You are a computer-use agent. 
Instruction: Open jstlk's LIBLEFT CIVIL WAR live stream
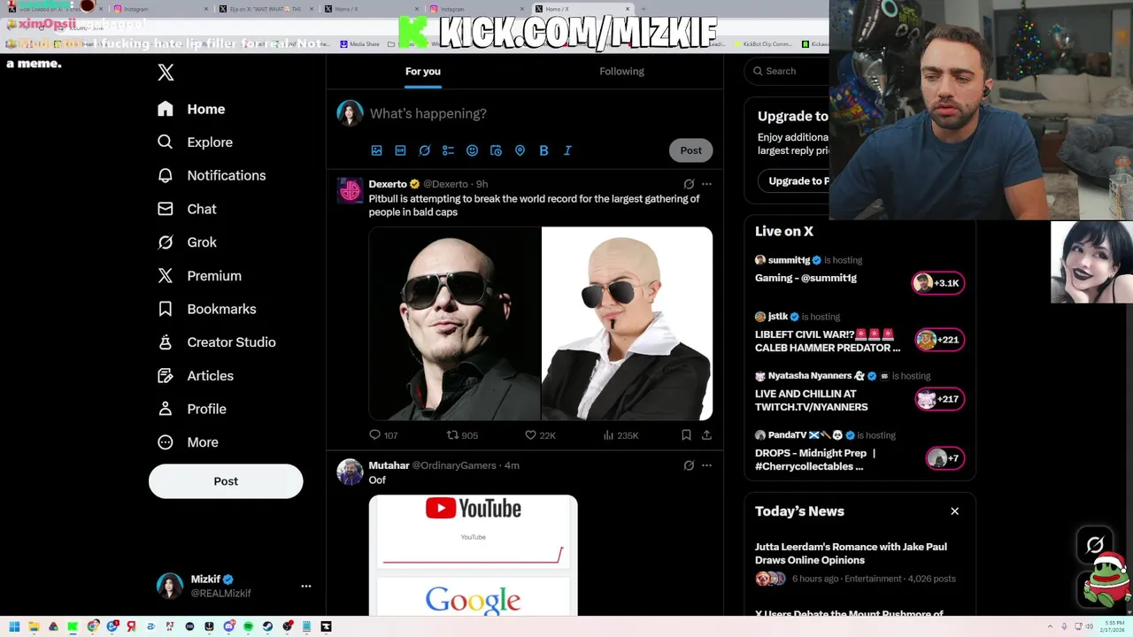tap(828, 342)
